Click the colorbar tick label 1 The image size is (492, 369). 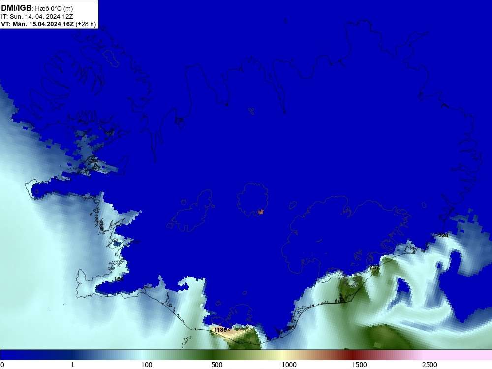coord(72,365)
